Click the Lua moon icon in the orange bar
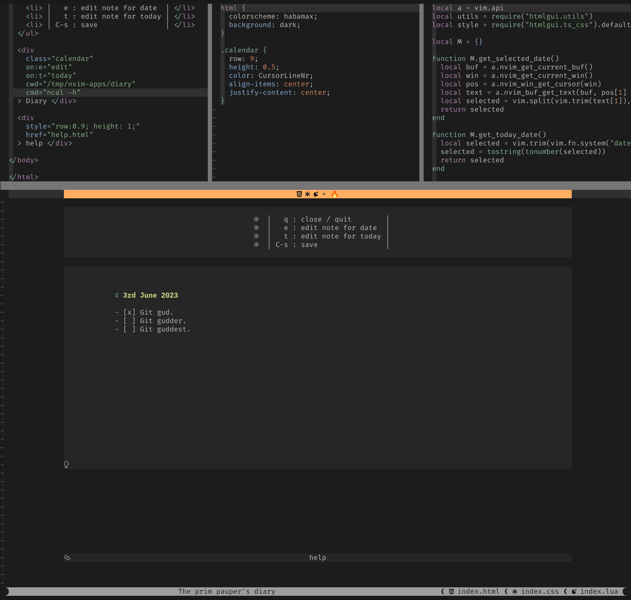 click(316, 194)
